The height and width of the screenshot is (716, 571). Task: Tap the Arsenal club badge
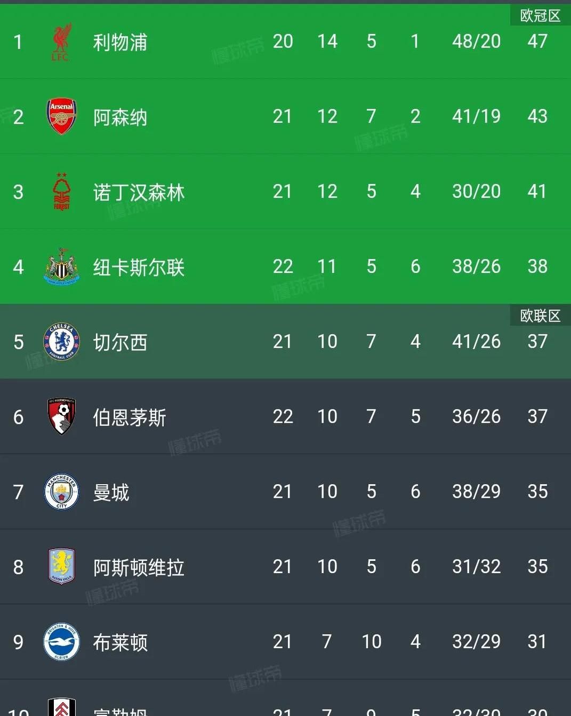point(61,116)
